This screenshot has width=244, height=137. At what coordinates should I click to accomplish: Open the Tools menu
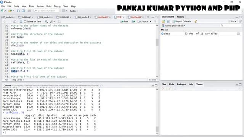[x=66, y=6]
